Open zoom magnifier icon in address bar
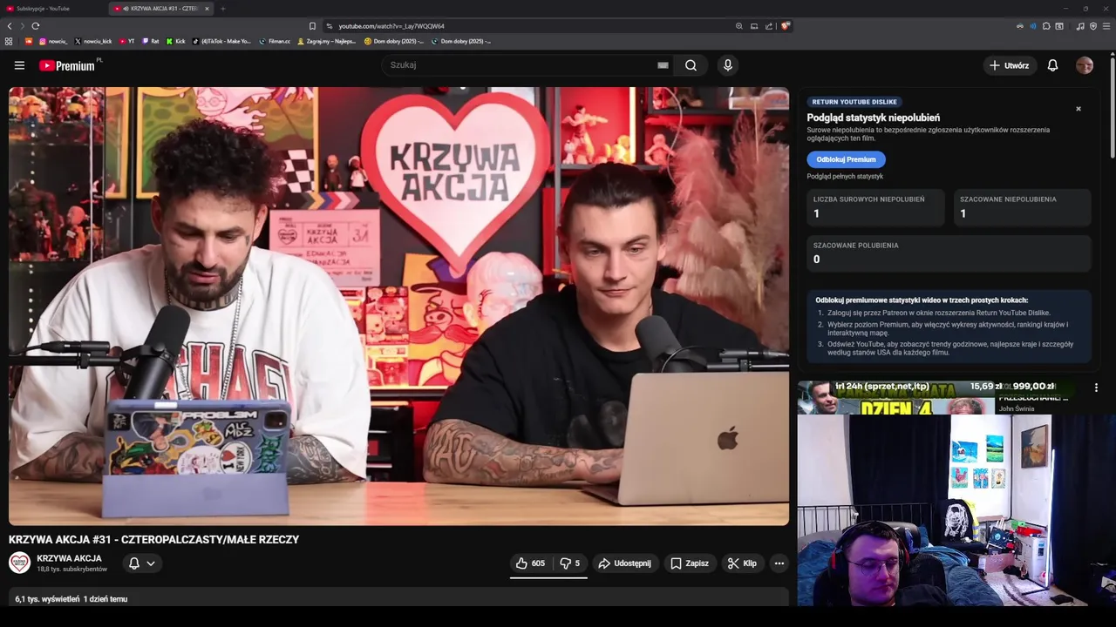 point(739,26)
